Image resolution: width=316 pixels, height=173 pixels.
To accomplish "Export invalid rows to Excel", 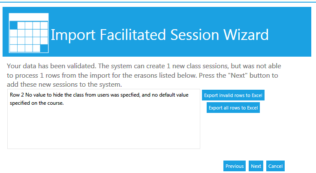I will point(233,95).
